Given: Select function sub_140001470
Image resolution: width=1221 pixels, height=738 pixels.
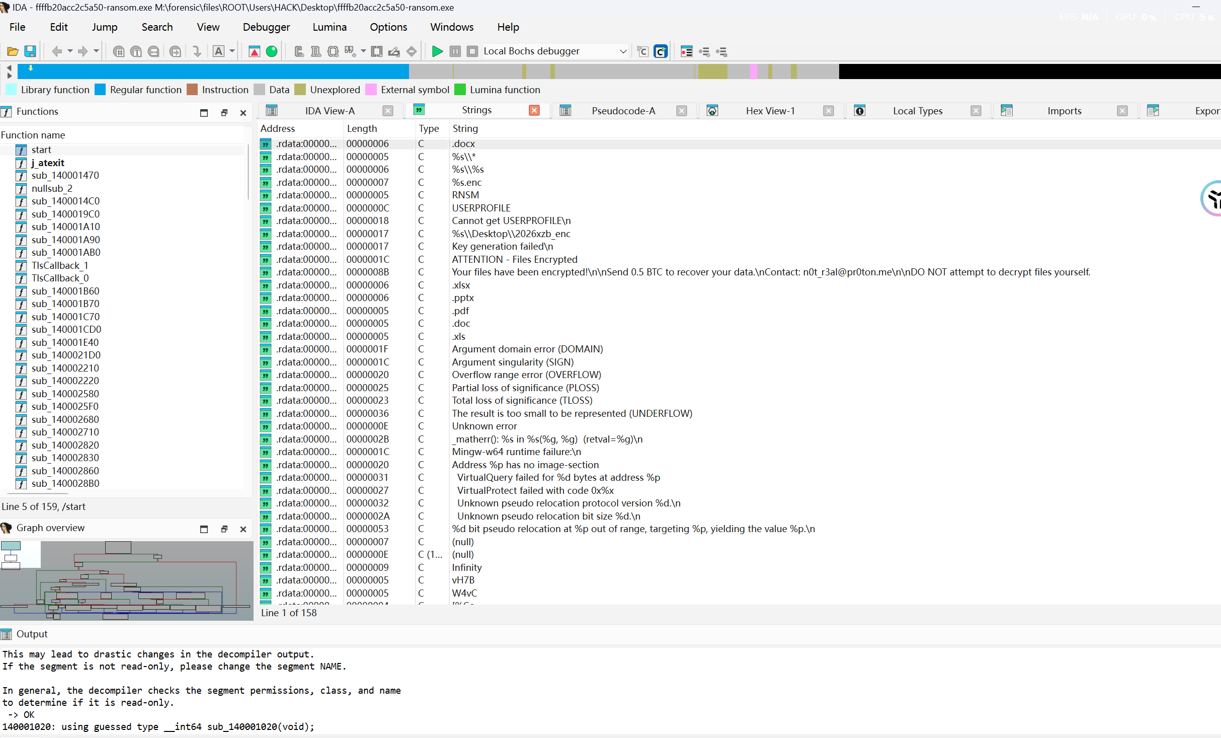Looking at the screenshot, I should tap(65, 175).
